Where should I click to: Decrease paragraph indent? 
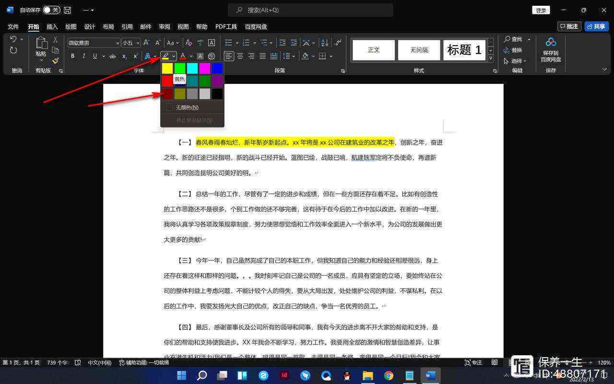pos(283,43)
